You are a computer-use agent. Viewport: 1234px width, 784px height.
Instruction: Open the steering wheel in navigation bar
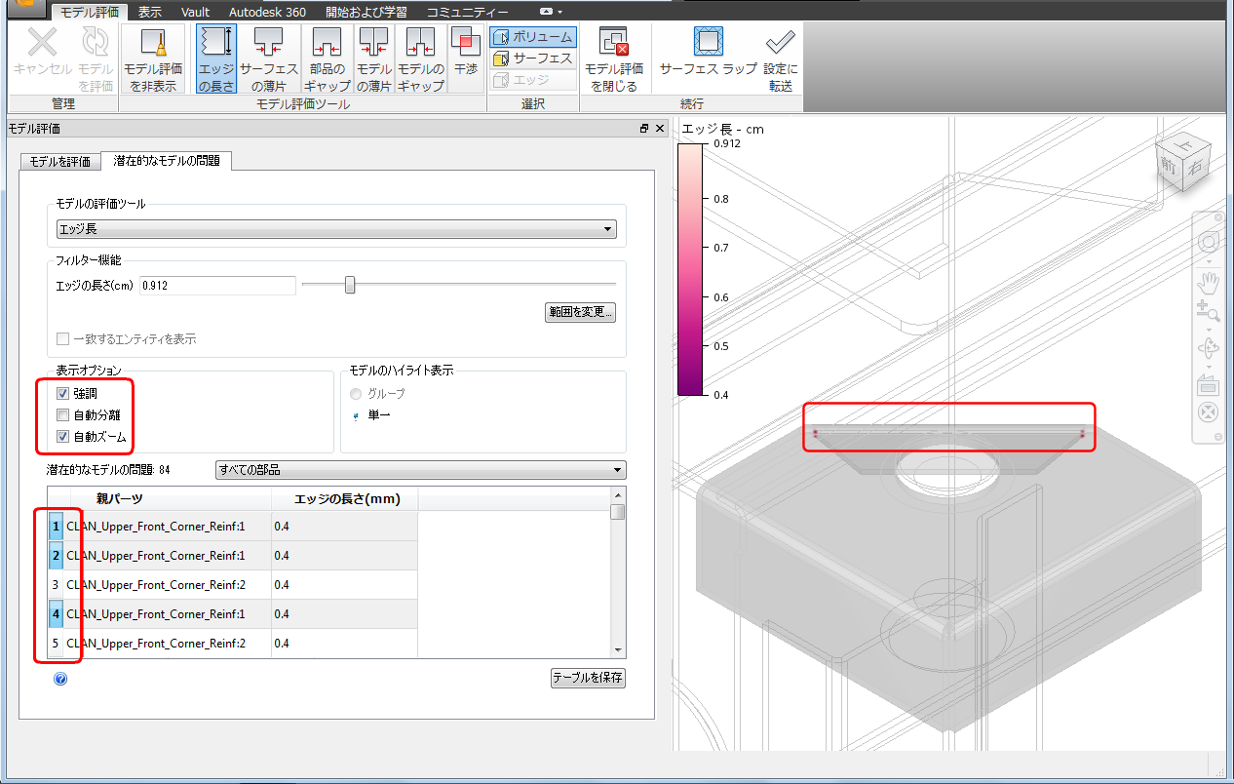pos(1208,242)
